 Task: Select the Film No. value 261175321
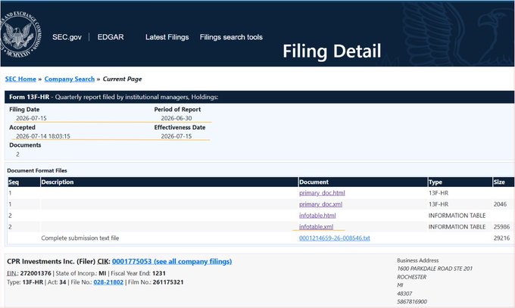tap(168, 282)
